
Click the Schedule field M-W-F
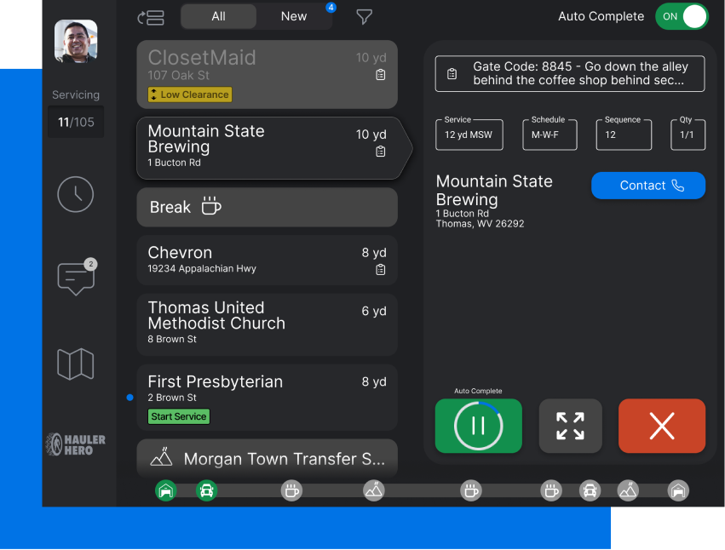point(550,134)
